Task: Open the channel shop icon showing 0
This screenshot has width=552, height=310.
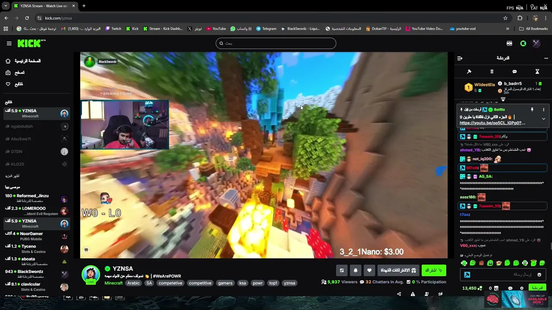Action: coord(493,288)
